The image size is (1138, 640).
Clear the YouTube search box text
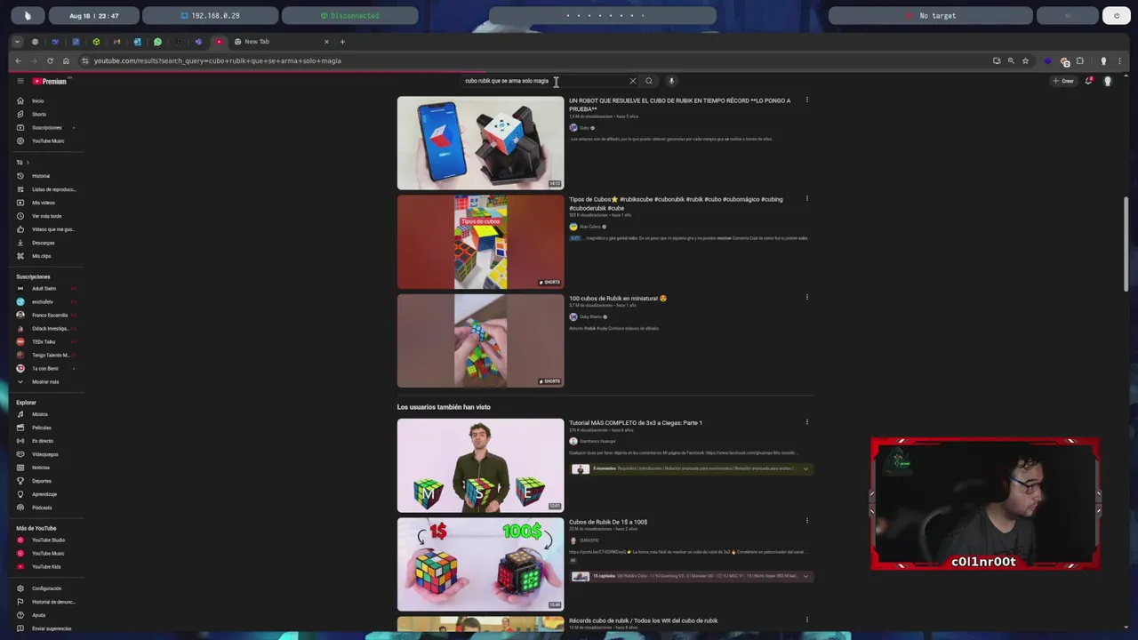click(633, 81)
